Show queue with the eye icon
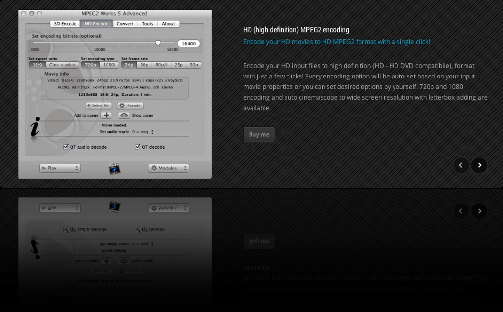The height and width of the screenshot is (312, 503). click(124, 115)
